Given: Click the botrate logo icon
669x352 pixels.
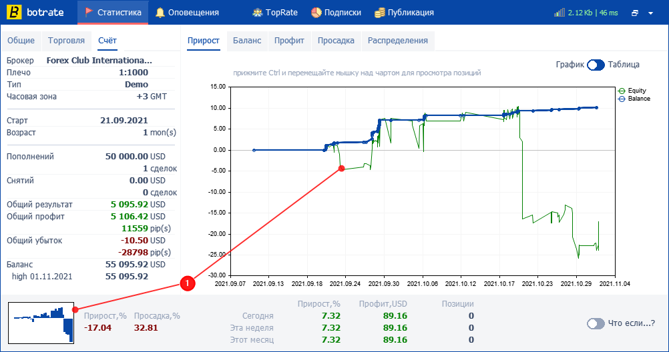Looking at the screenshot, I should click(x=14, y=13).
